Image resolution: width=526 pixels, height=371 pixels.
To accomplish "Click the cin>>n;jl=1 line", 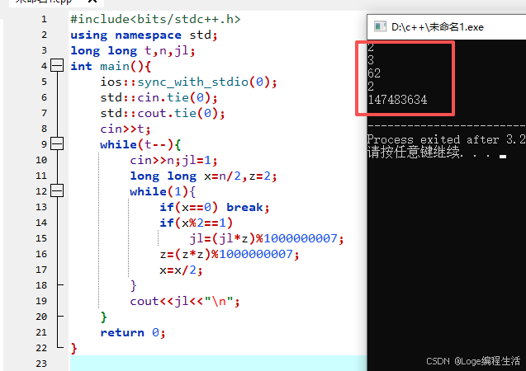I will point(173,161).
